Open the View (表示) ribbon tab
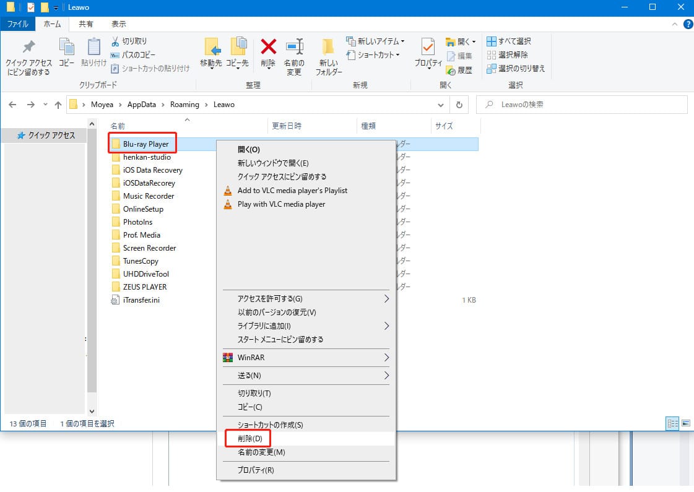 click(118, 24)
